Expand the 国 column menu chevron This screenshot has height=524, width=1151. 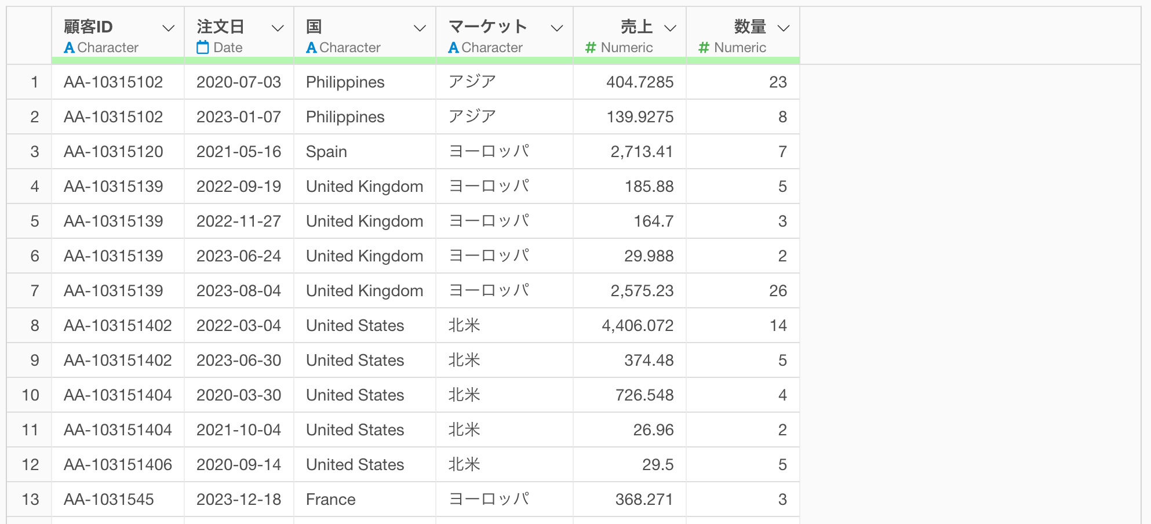pos(420,28)
